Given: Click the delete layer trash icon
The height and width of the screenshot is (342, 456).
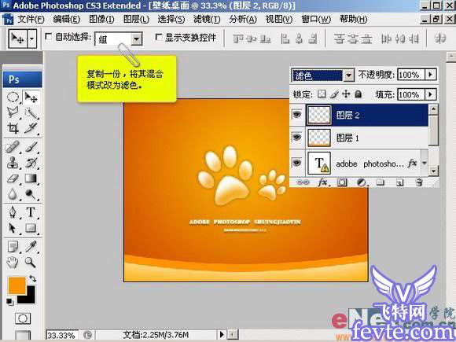Looking at the screenshot, I should pyautogui.click(x=419, y=182).
